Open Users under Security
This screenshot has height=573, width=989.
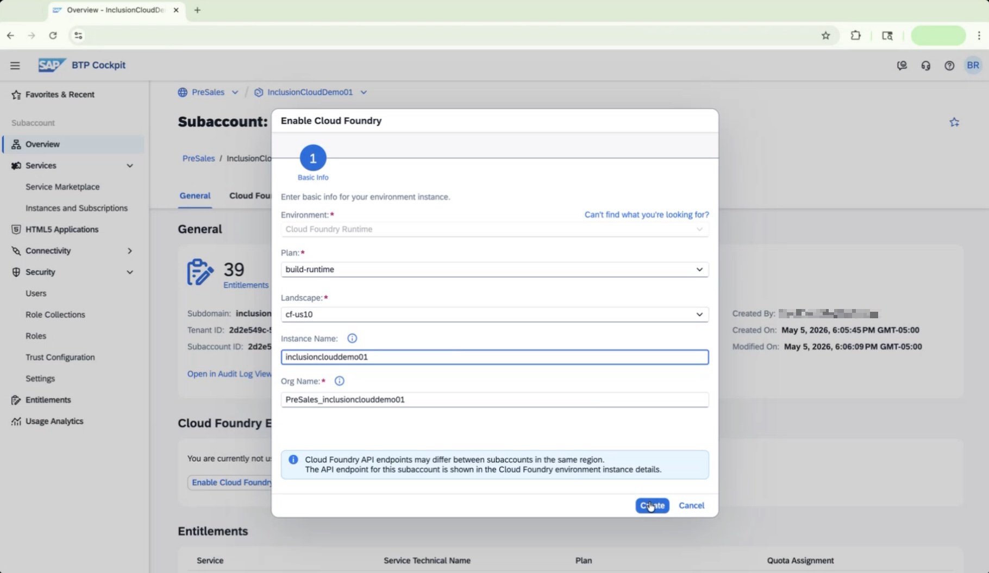click(x=36, y=293)
